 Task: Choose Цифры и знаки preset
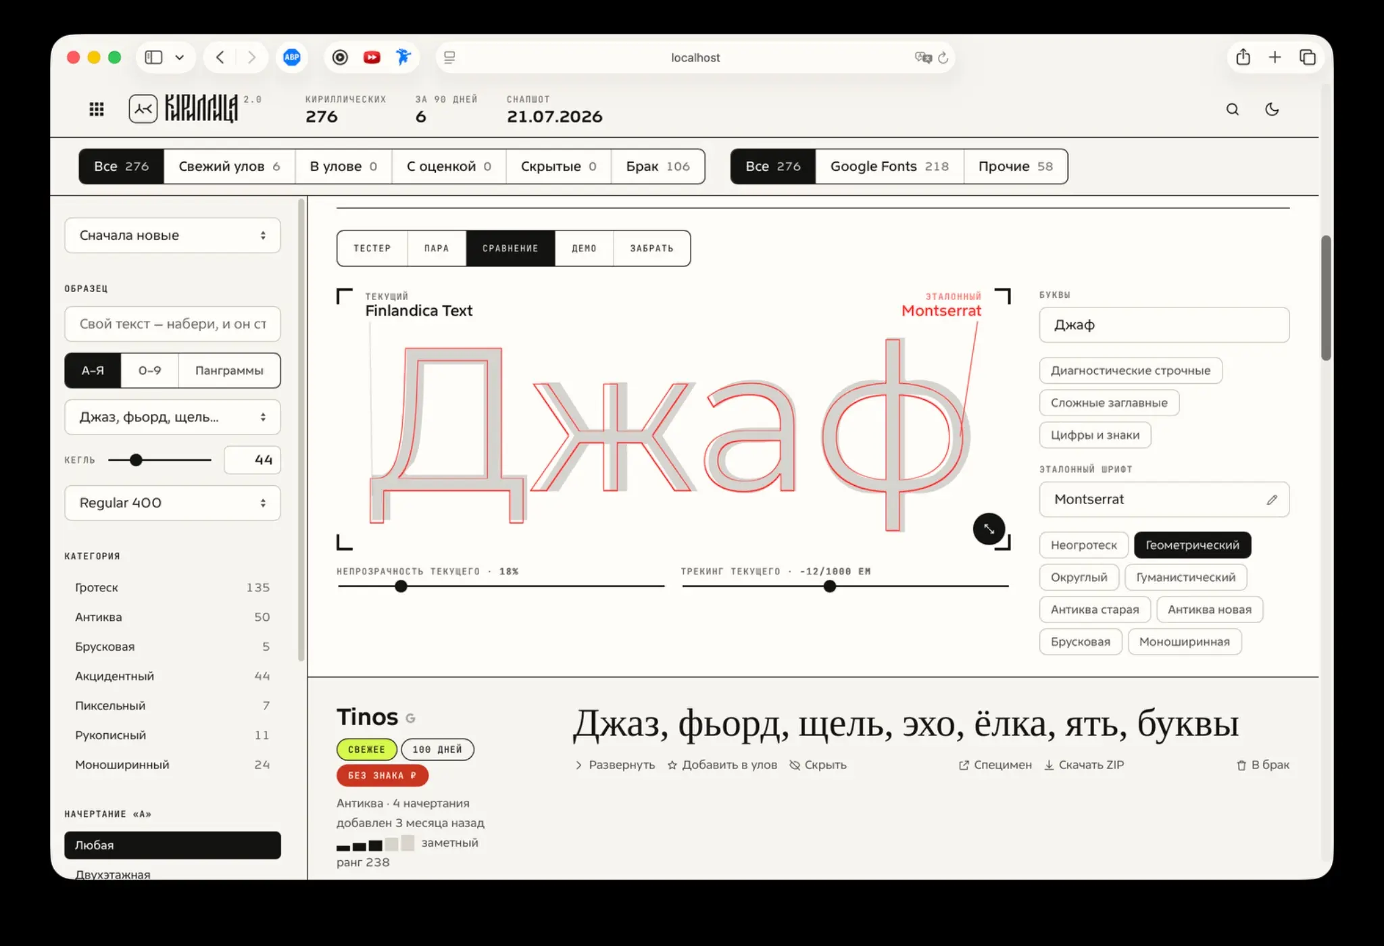coord(1095,435)
